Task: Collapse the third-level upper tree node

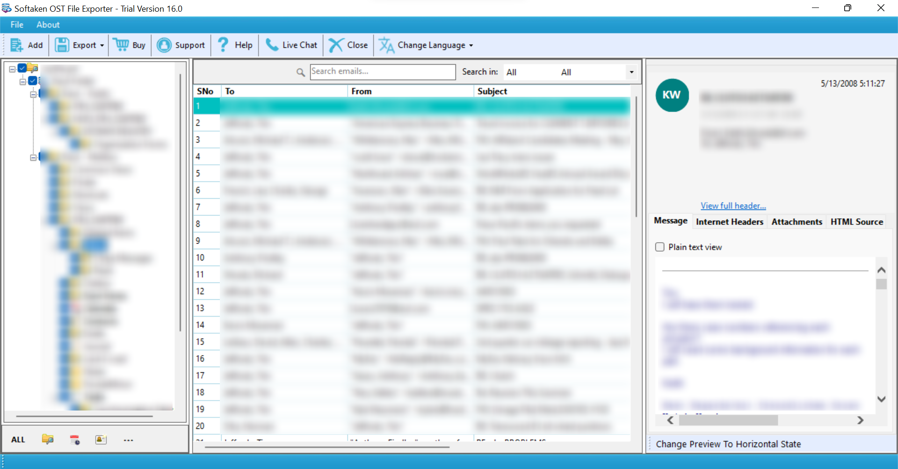Action: tap(33, 94)
